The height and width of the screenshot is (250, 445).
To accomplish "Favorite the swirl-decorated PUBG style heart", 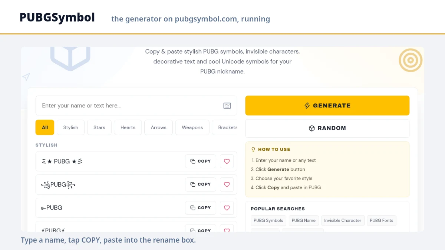I will pyautogui.click(x=227, y=184).
